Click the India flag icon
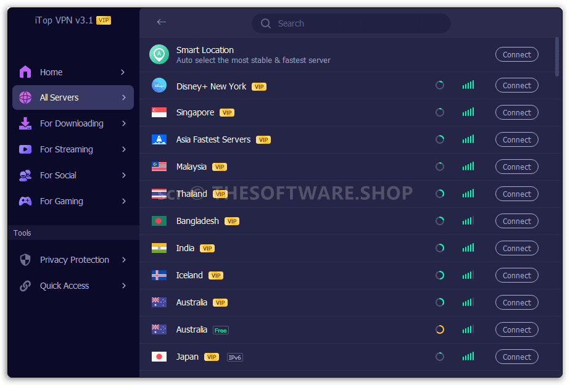570x385 pixels. tap(159, 248)
